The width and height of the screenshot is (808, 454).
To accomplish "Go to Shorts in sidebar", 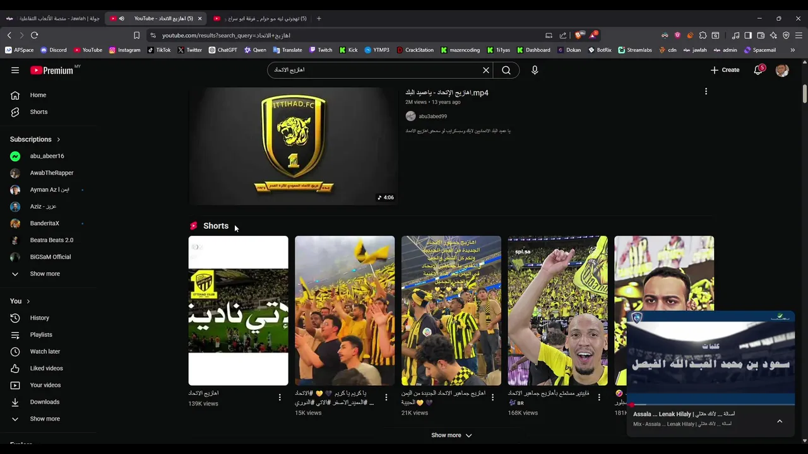I will pyautogui.click(x=39, y=112).
